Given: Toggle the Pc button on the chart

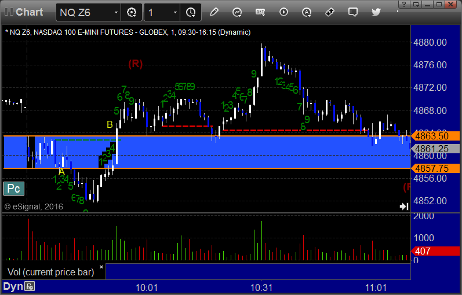Looking at the screenshot, I should click(14, 189).
